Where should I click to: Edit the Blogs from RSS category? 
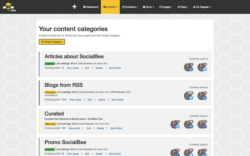coord(90,100)
